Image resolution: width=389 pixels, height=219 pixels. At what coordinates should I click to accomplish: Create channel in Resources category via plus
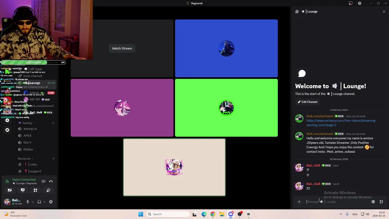tap(53, 158)
